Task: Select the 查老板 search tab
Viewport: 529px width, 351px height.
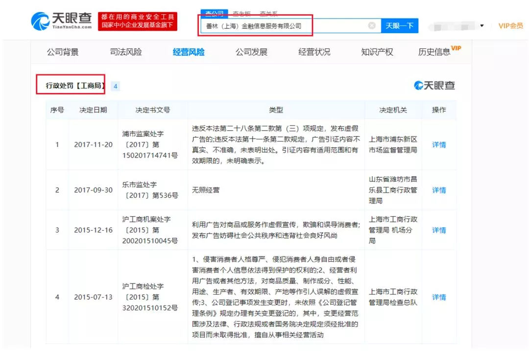Action: (241, 14)
